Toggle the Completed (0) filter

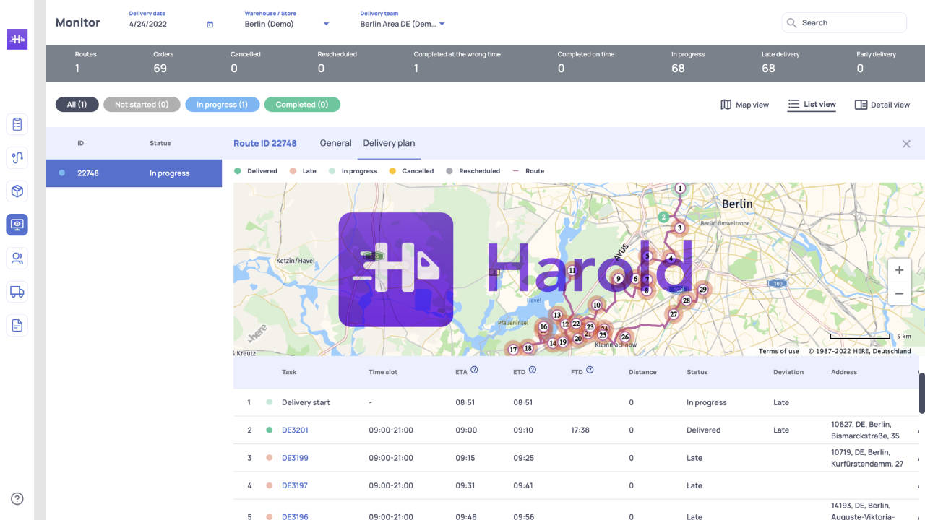pos(302,104)
